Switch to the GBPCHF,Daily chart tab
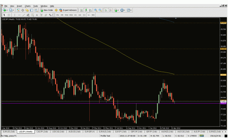The image size is (228, 138). pyautogui.click(x=136, y=132)
